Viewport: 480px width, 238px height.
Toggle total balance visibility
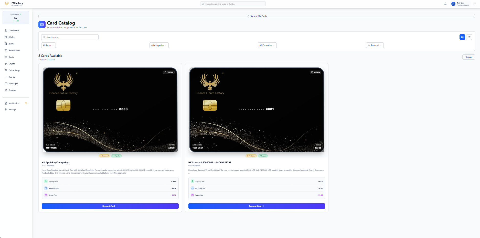coord(20,14)
